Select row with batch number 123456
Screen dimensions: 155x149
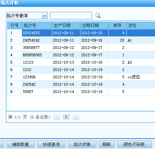pyautogui.click(x=81, y=77)
